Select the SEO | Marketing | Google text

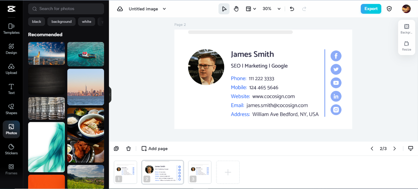(259, 66)
